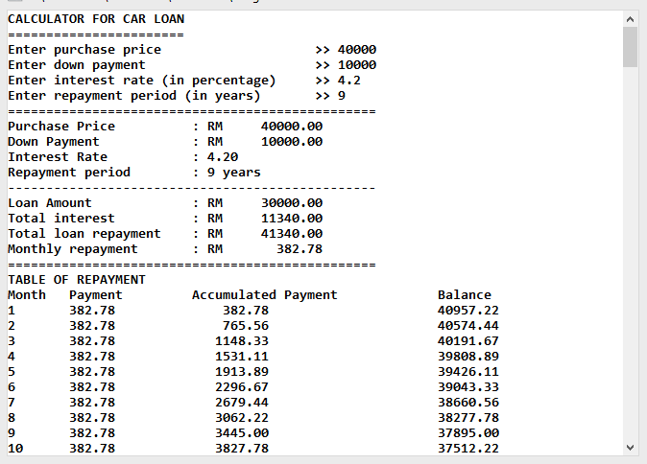Click the balance 37512.22 for month 10
This screenshot has width=647, height=464.
click(x=468, y=448)
